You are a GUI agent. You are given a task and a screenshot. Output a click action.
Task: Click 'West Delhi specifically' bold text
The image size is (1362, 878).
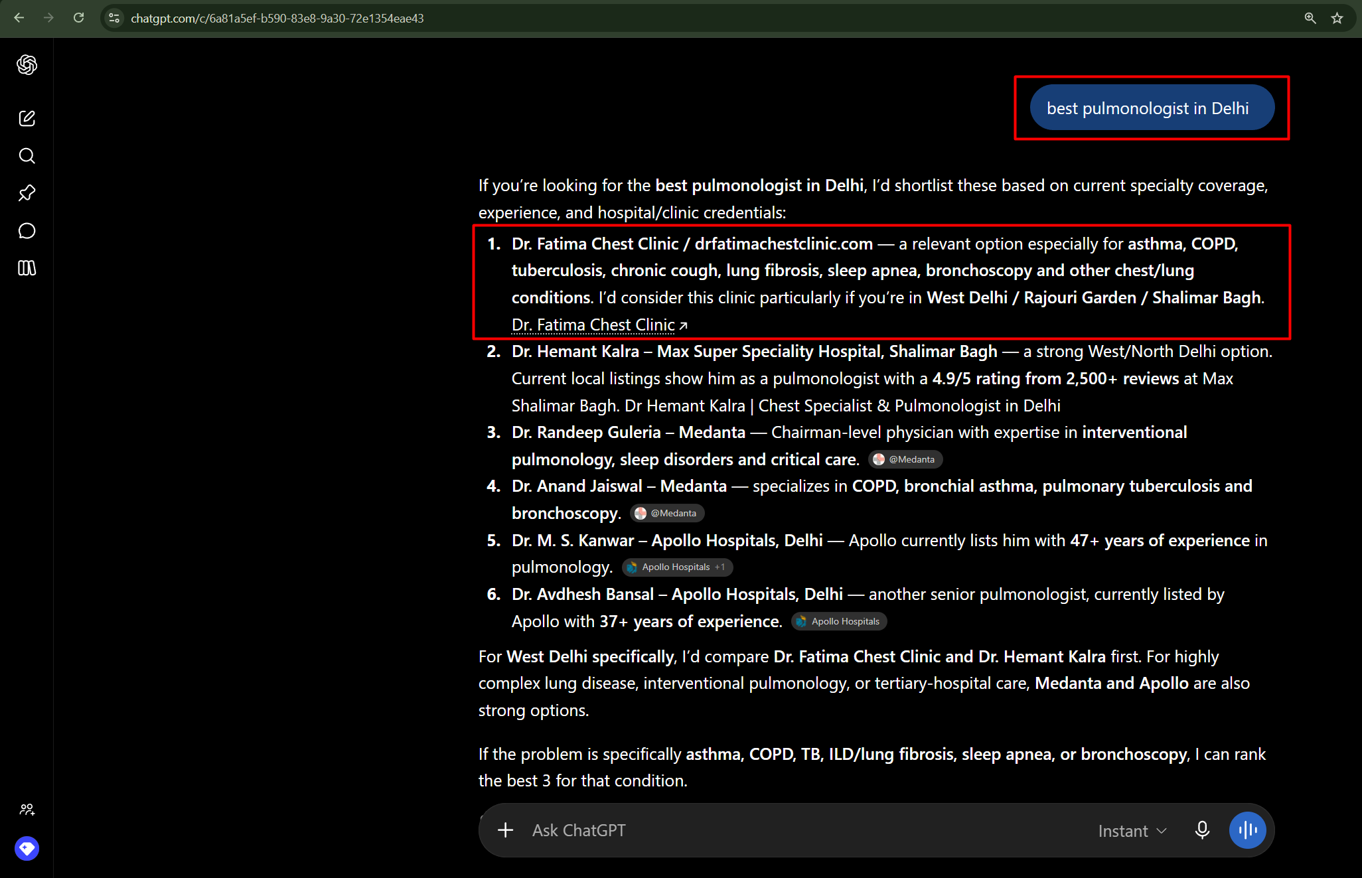coord(590,656)
